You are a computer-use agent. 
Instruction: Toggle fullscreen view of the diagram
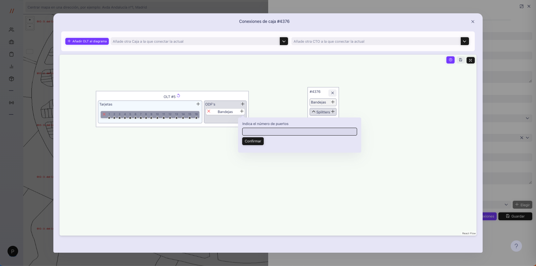click(471, 60)
